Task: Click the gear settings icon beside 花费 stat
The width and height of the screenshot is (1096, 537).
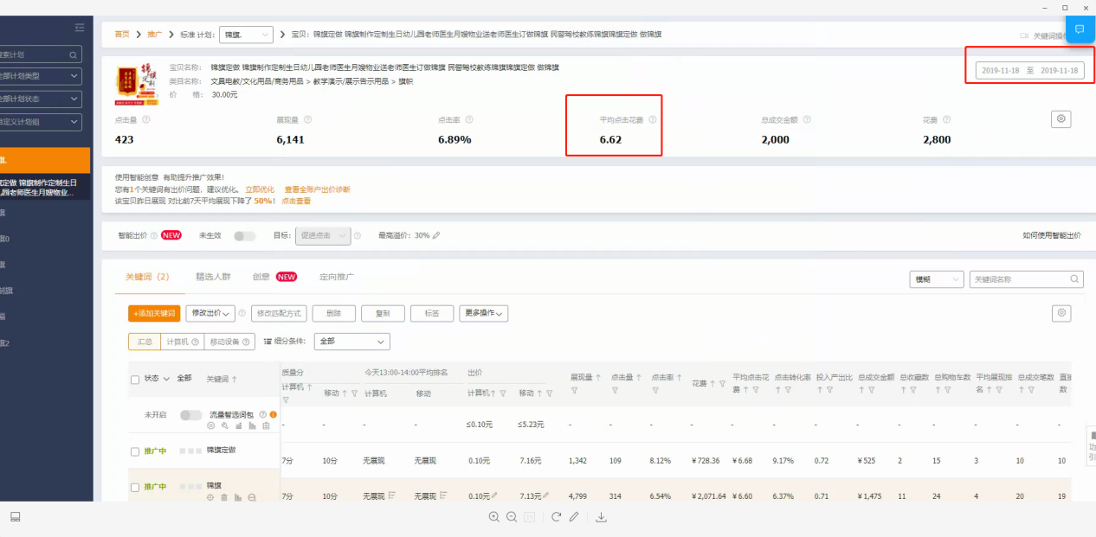Action: [x=1061, y=119]
